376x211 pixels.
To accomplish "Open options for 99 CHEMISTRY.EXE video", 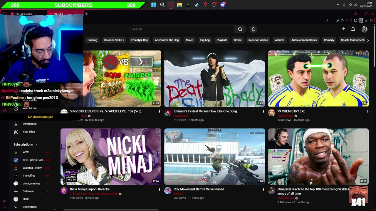I will pos(367,112).
